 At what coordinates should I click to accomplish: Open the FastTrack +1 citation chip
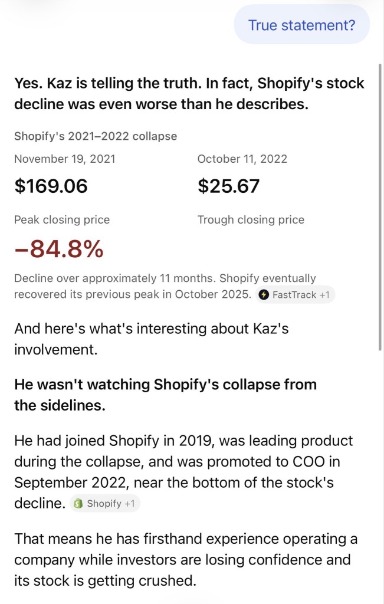point(296,295)
